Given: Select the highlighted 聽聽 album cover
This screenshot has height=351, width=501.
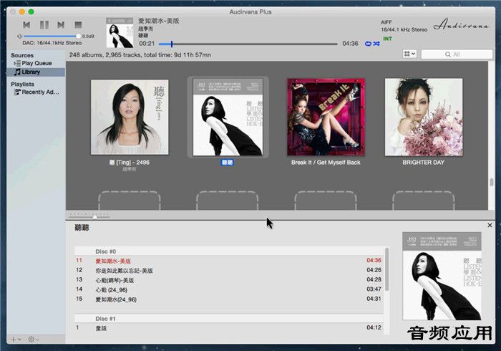Looking at the screenshot, I should [x=228, y=117].
